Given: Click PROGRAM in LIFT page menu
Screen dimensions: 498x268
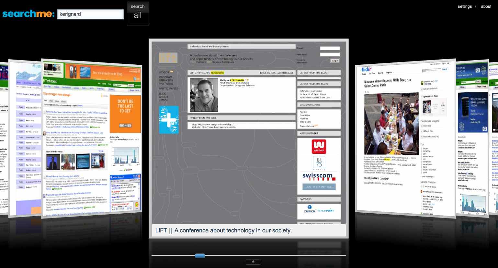Looking at the screenshot, I should (165, 77).
